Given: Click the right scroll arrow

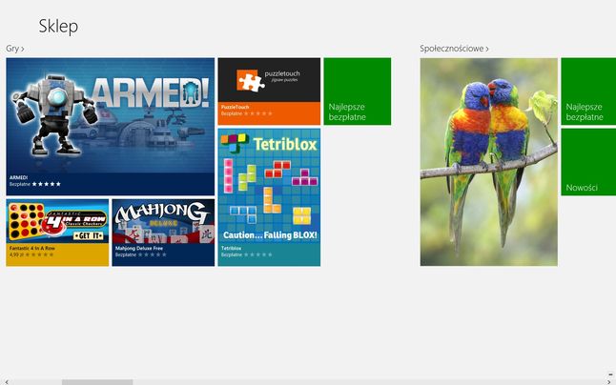Looking at the screenshot, I should pyautogui.click(x=609, y=382).
